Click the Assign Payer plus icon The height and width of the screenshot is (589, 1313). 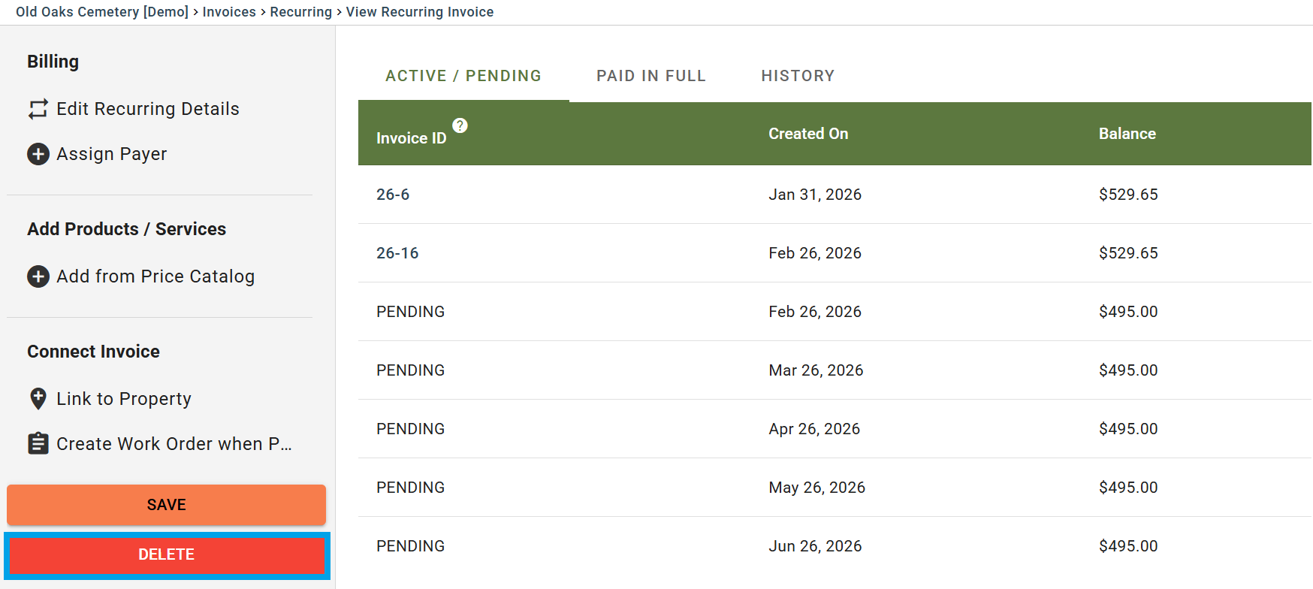pyautogui.click(x=38, y=154)
